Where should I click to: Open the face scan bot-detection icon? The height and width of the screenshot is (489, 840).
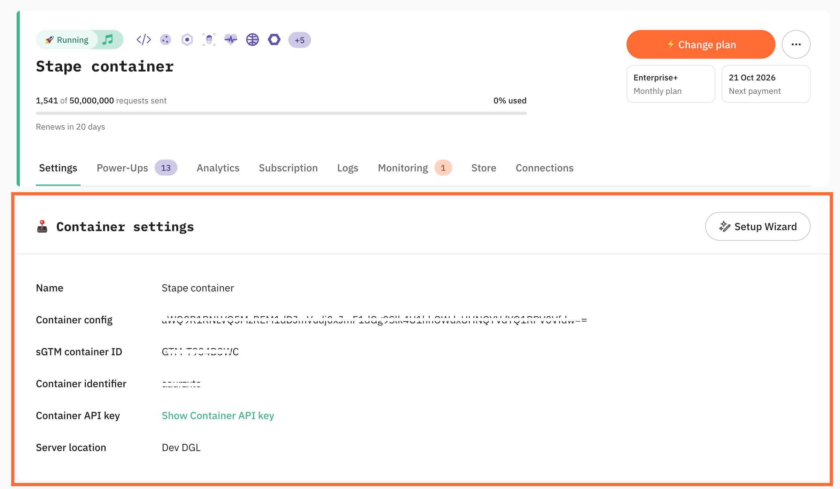(209, 40)
